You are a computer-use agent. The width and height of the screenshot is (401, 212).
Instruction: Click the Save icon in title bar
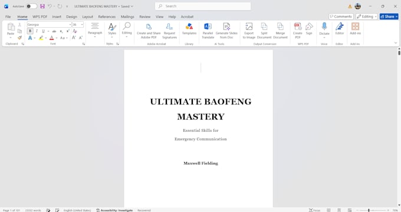(x=42, y=6)
